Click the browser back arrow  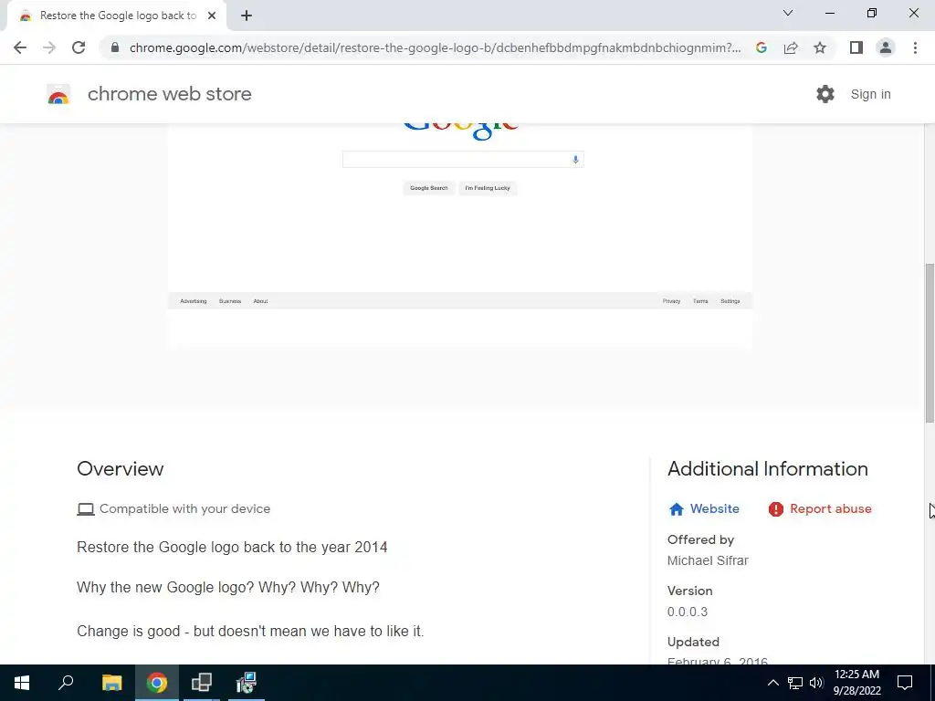point(20,47)
